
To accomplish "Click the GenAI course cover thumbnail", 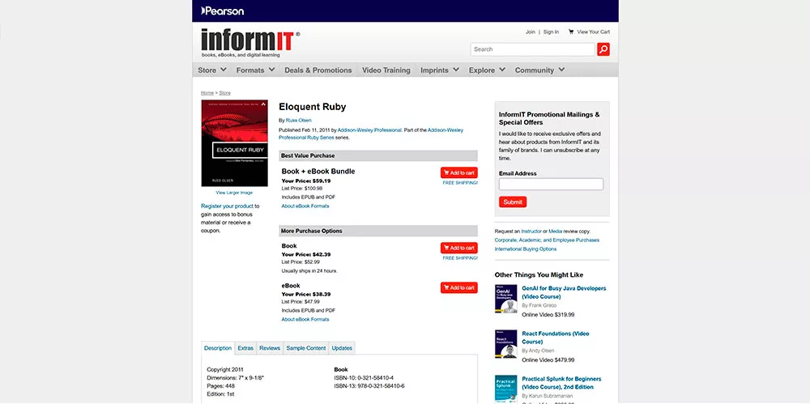I will click(x=505, y=299).
